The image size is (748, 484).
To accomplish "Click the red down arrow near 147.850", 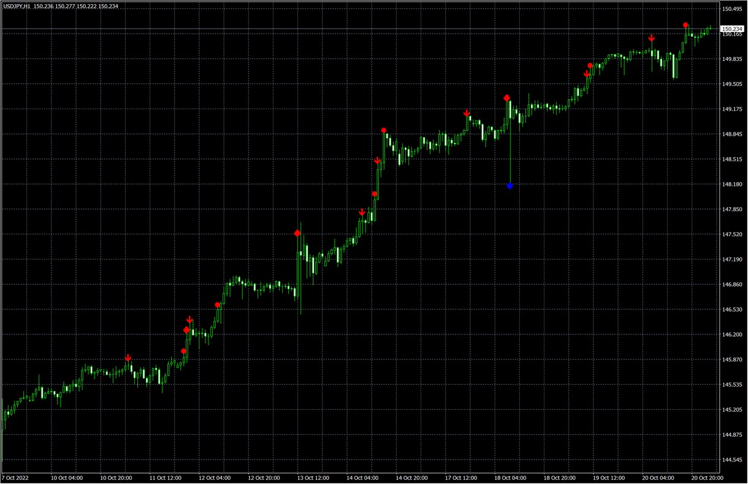I will [x=362, y=212].
